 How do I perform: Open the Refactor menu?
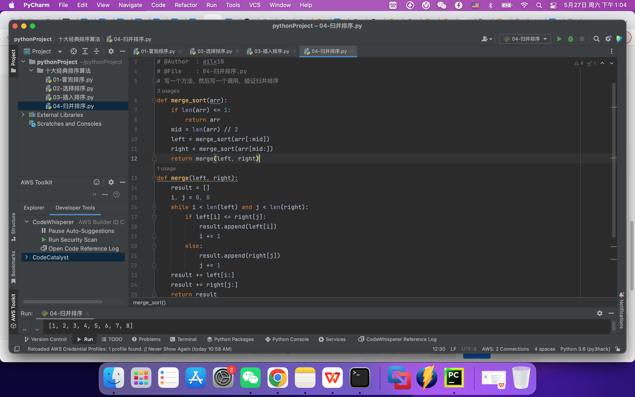pos(186,5)
